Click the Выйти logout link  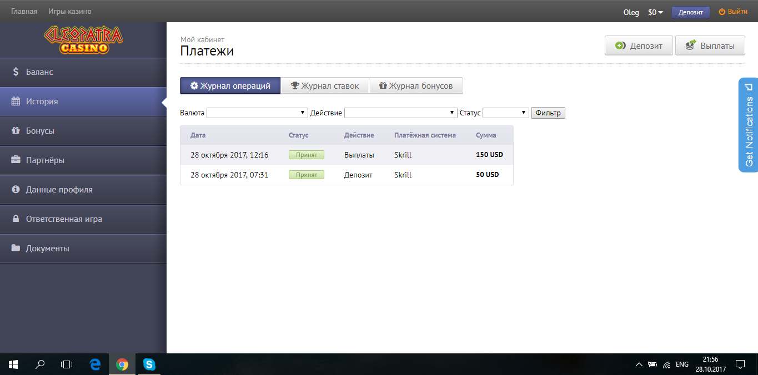(x=733, y=12)
